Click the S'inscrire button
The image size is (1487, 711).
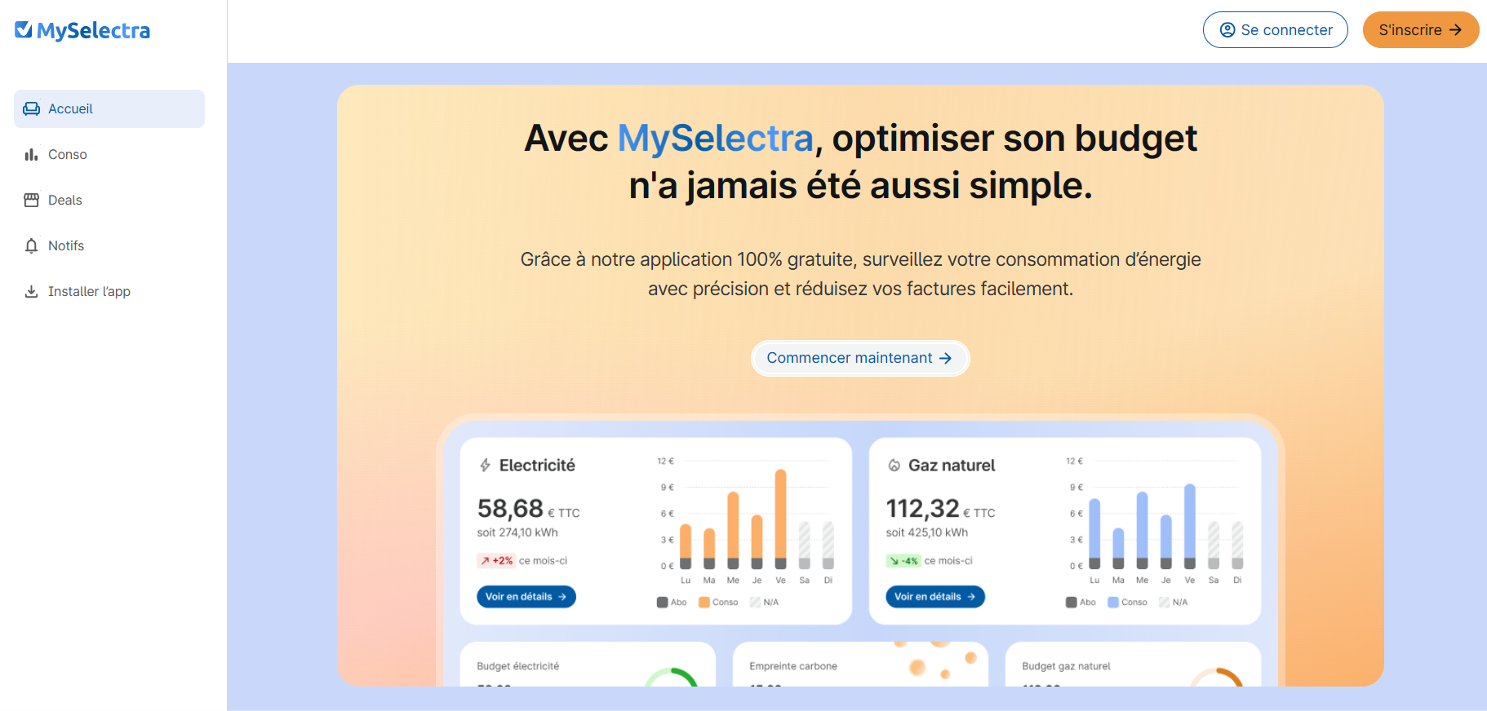[1420, 29]
